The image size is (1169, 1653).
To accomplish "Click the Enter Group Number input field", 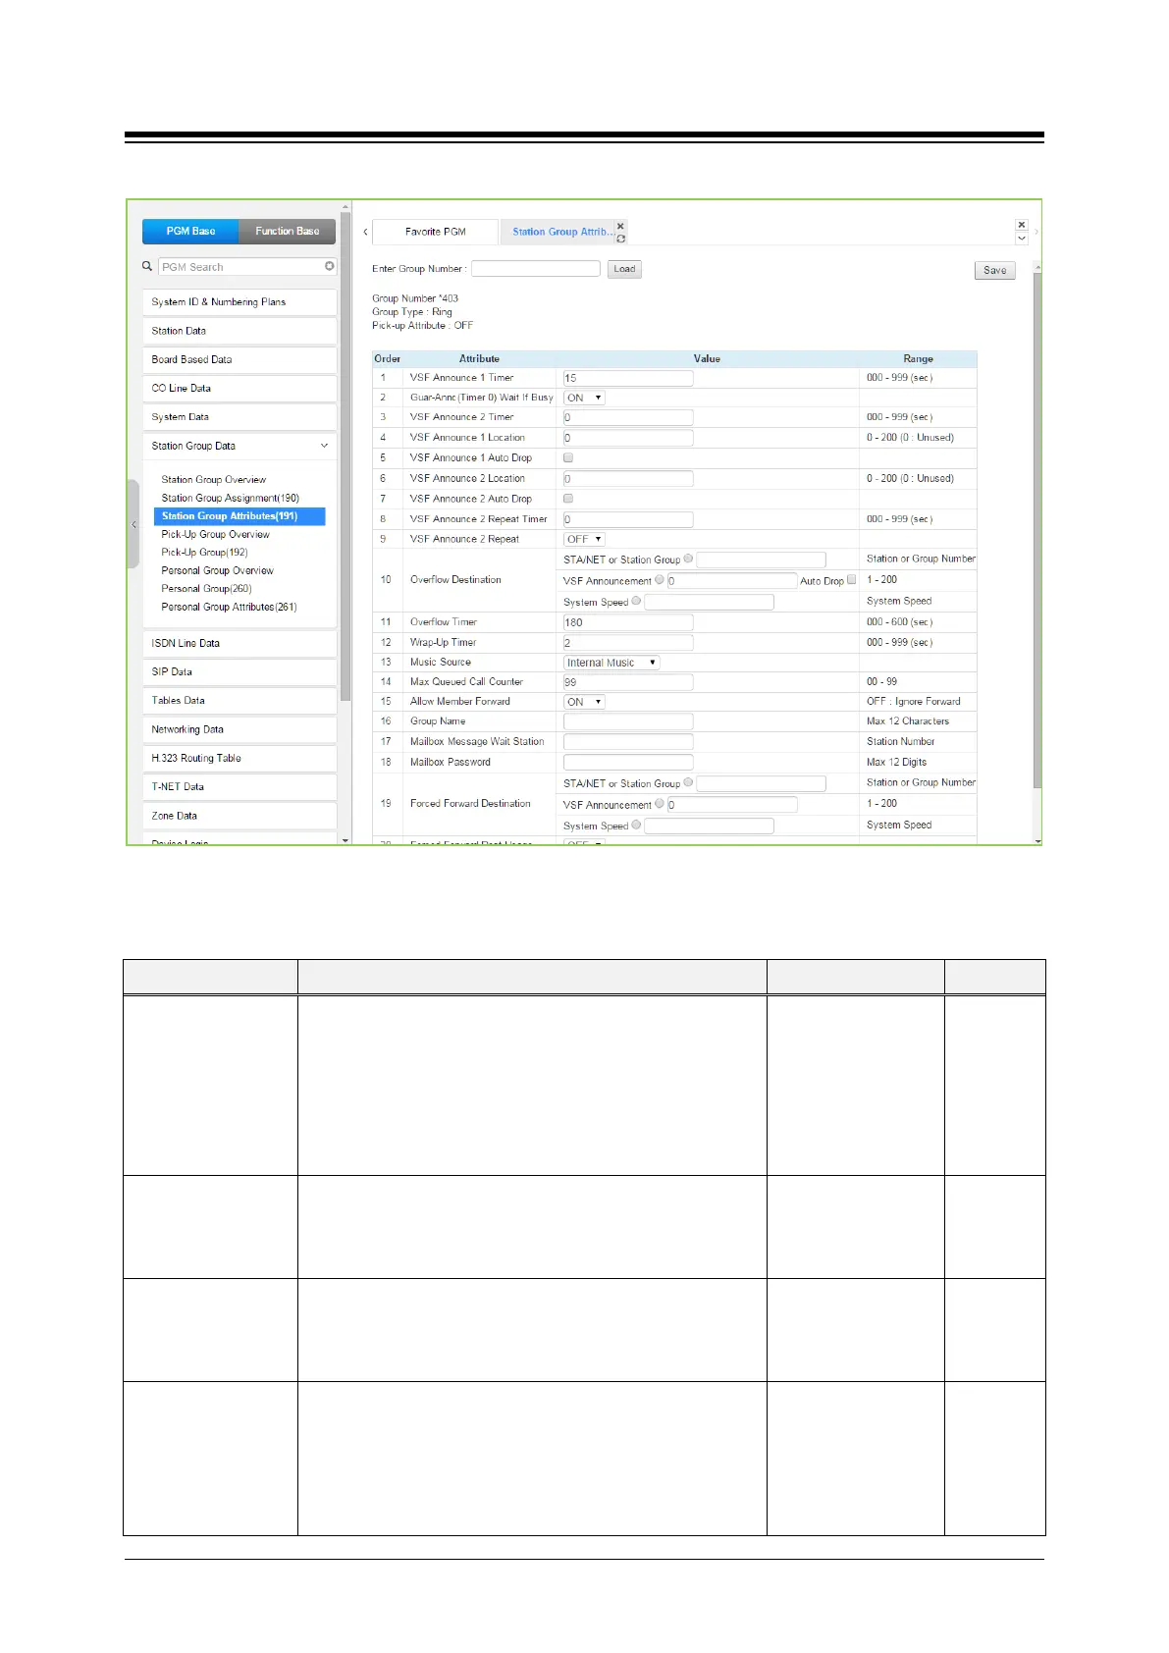I will [535, 269].
